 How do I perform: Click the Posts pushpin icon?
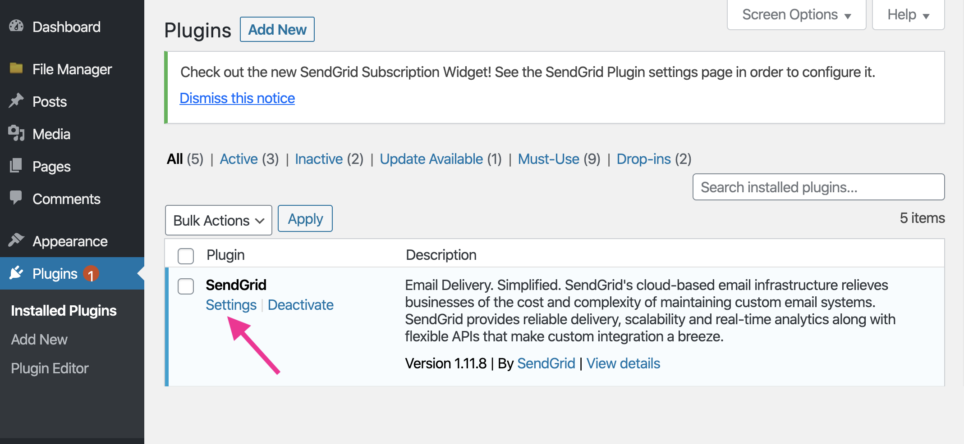coord(16,101)
